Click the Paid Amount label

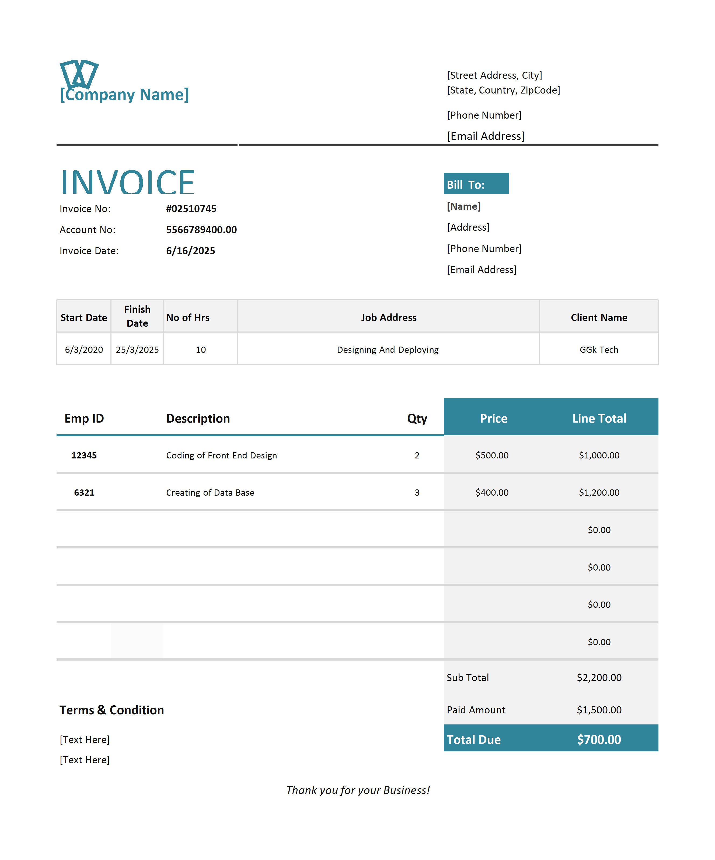[476, 710]
